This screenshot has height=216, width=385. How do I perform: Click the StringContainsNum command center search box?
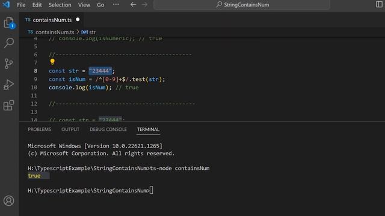tap(242, 5)
